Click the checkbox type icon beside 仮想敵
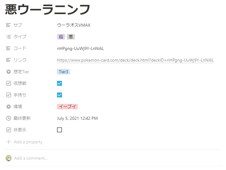The image size is (226, 170). point(9,83)
